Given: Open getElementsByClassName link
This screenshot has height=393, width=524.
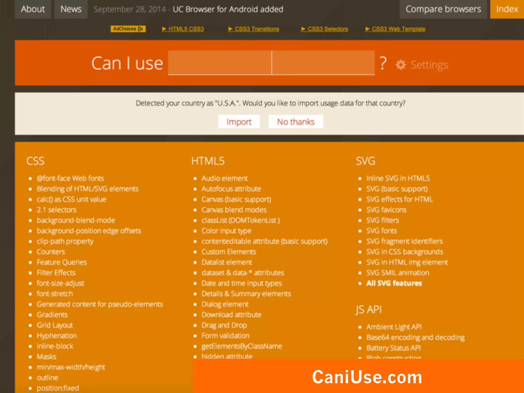Looking at the screenshot, I should [242, 346].
